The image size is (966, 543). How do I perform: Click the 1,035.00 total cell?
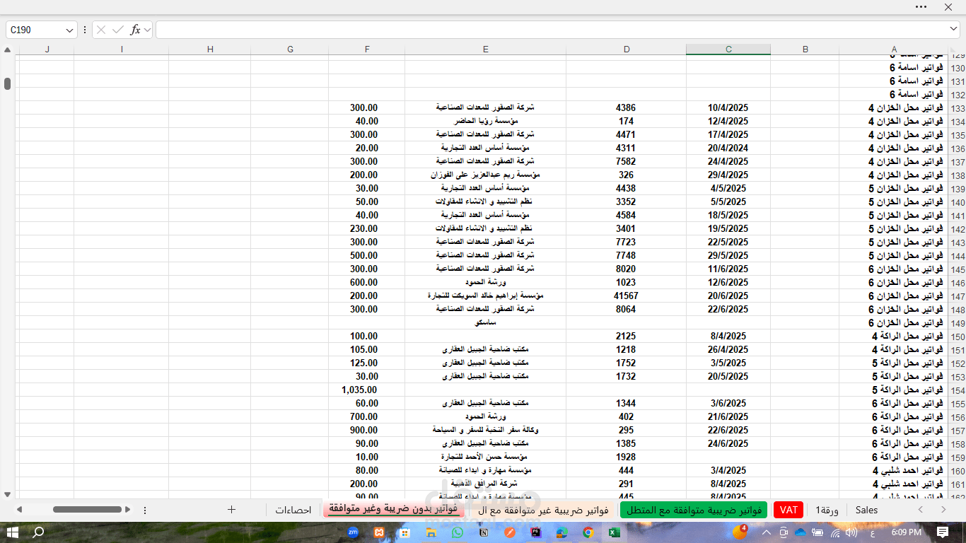click(367, 390)
